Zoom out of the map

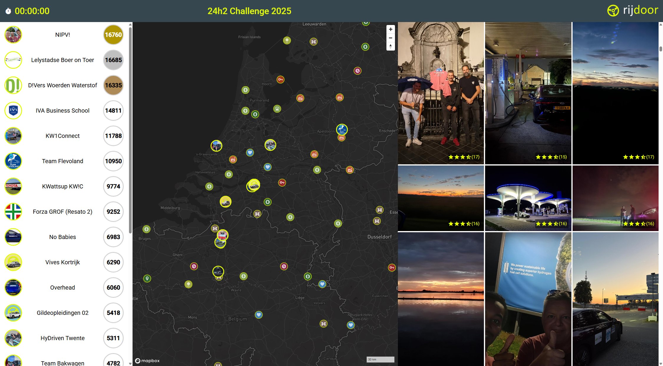pos(390,38)
